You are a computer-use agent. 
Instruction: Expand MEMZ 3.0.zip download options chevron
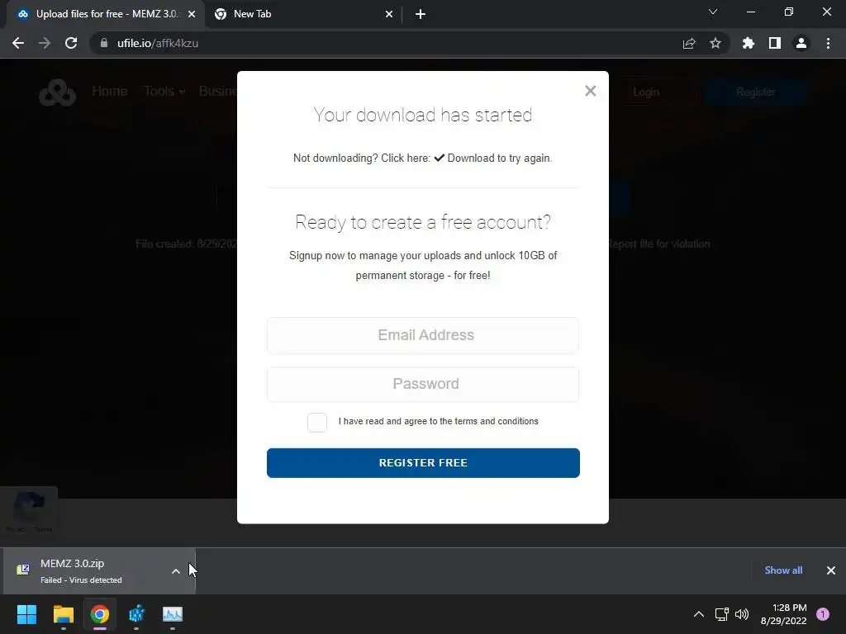pyautogui.click(x=176, y=571)
